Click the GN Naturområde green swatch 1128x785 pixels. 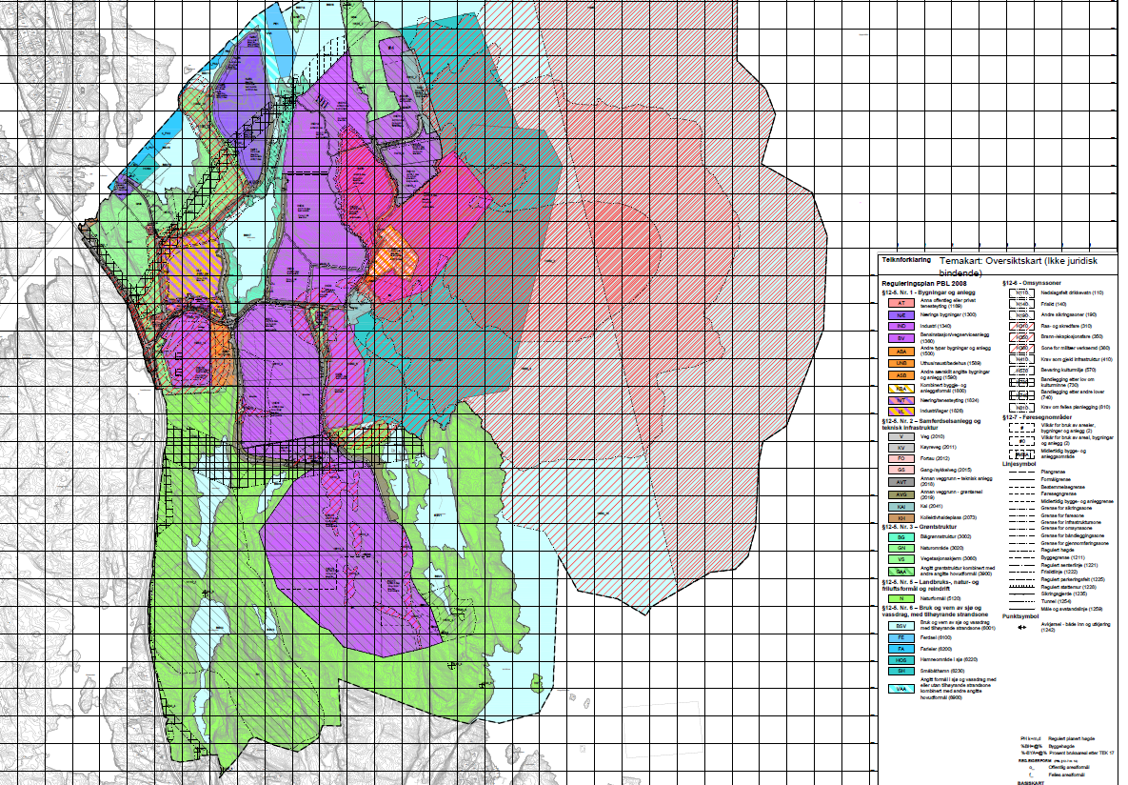click(900, 549)
